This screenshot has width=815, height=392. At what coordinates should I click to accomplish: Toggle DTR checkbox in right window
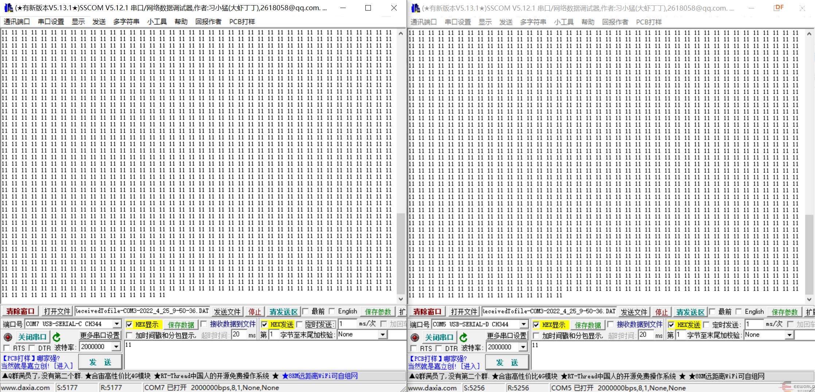coord(439,348)
